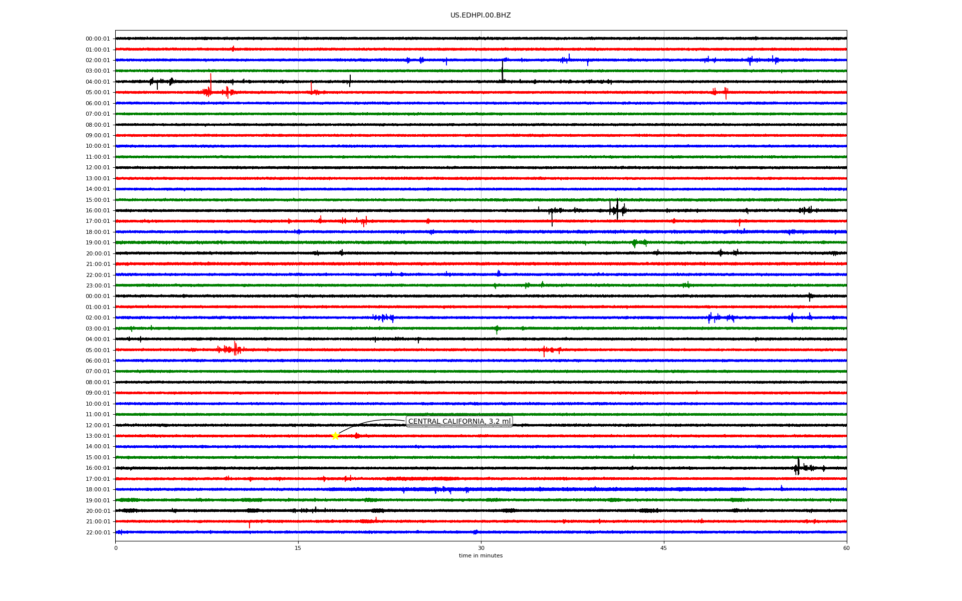Click the topmost 00:00:01 row label
The width and height of the screenshot is (962, 601).
98,39
